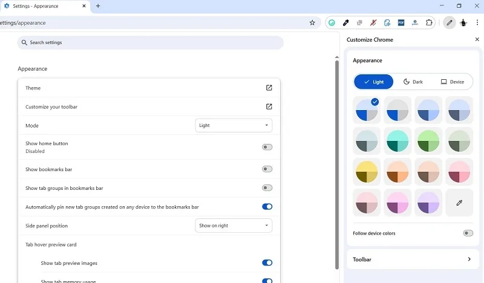Image resolution: width=484 pixels, height=283 pixels.
Task: Disable automatically pin new tab groups switch
Action: click(267, 206)
